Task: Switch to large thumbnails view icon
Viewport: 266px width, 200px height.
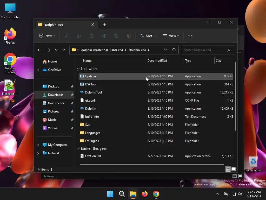Action: click(x=234, y=169)
